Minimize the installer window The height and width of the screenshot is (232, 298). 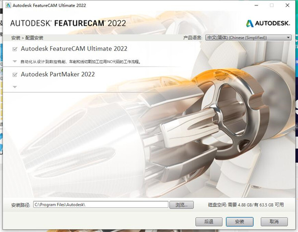tap(256, 5)
